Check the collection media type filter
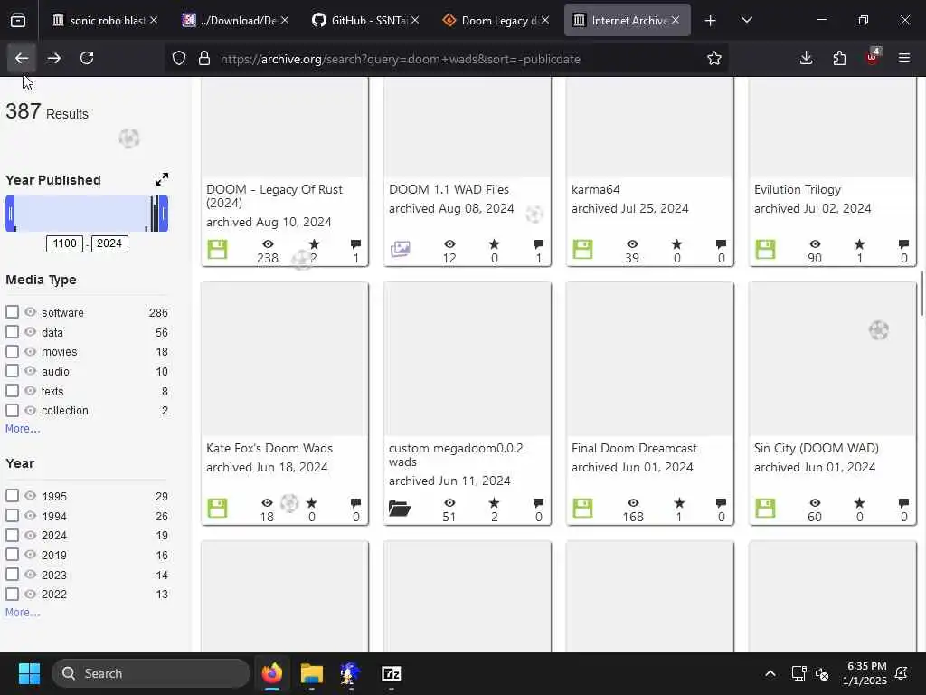Screen dimensions: 926x695 12,410
